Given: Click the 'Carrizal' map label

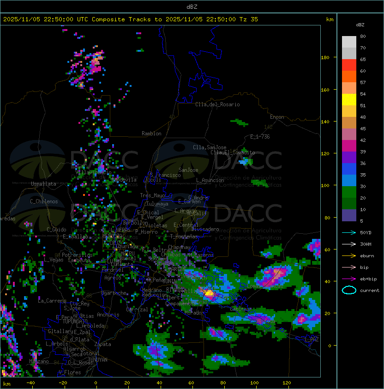Looking at the screenshot, I should pyautogui.click(x=137, y=310).
